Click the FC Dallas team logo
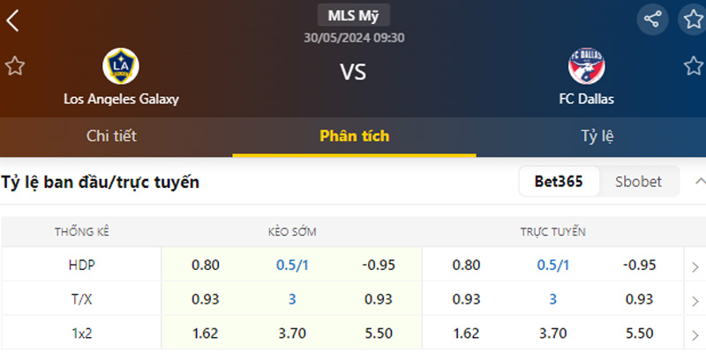 pos(586,66)
